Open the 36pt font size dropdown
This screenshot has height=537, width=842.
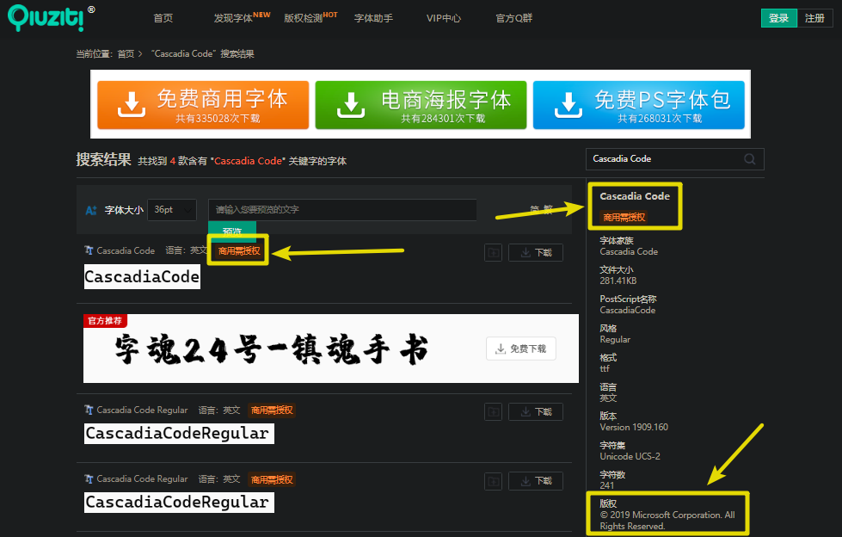point(171,208)
